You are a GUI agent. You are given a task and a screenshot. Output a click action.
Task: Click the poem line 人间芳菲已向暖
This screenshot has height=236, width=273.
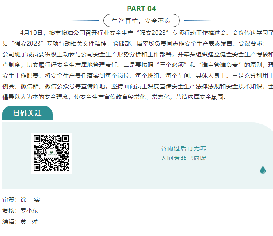(x=184, y=158)
